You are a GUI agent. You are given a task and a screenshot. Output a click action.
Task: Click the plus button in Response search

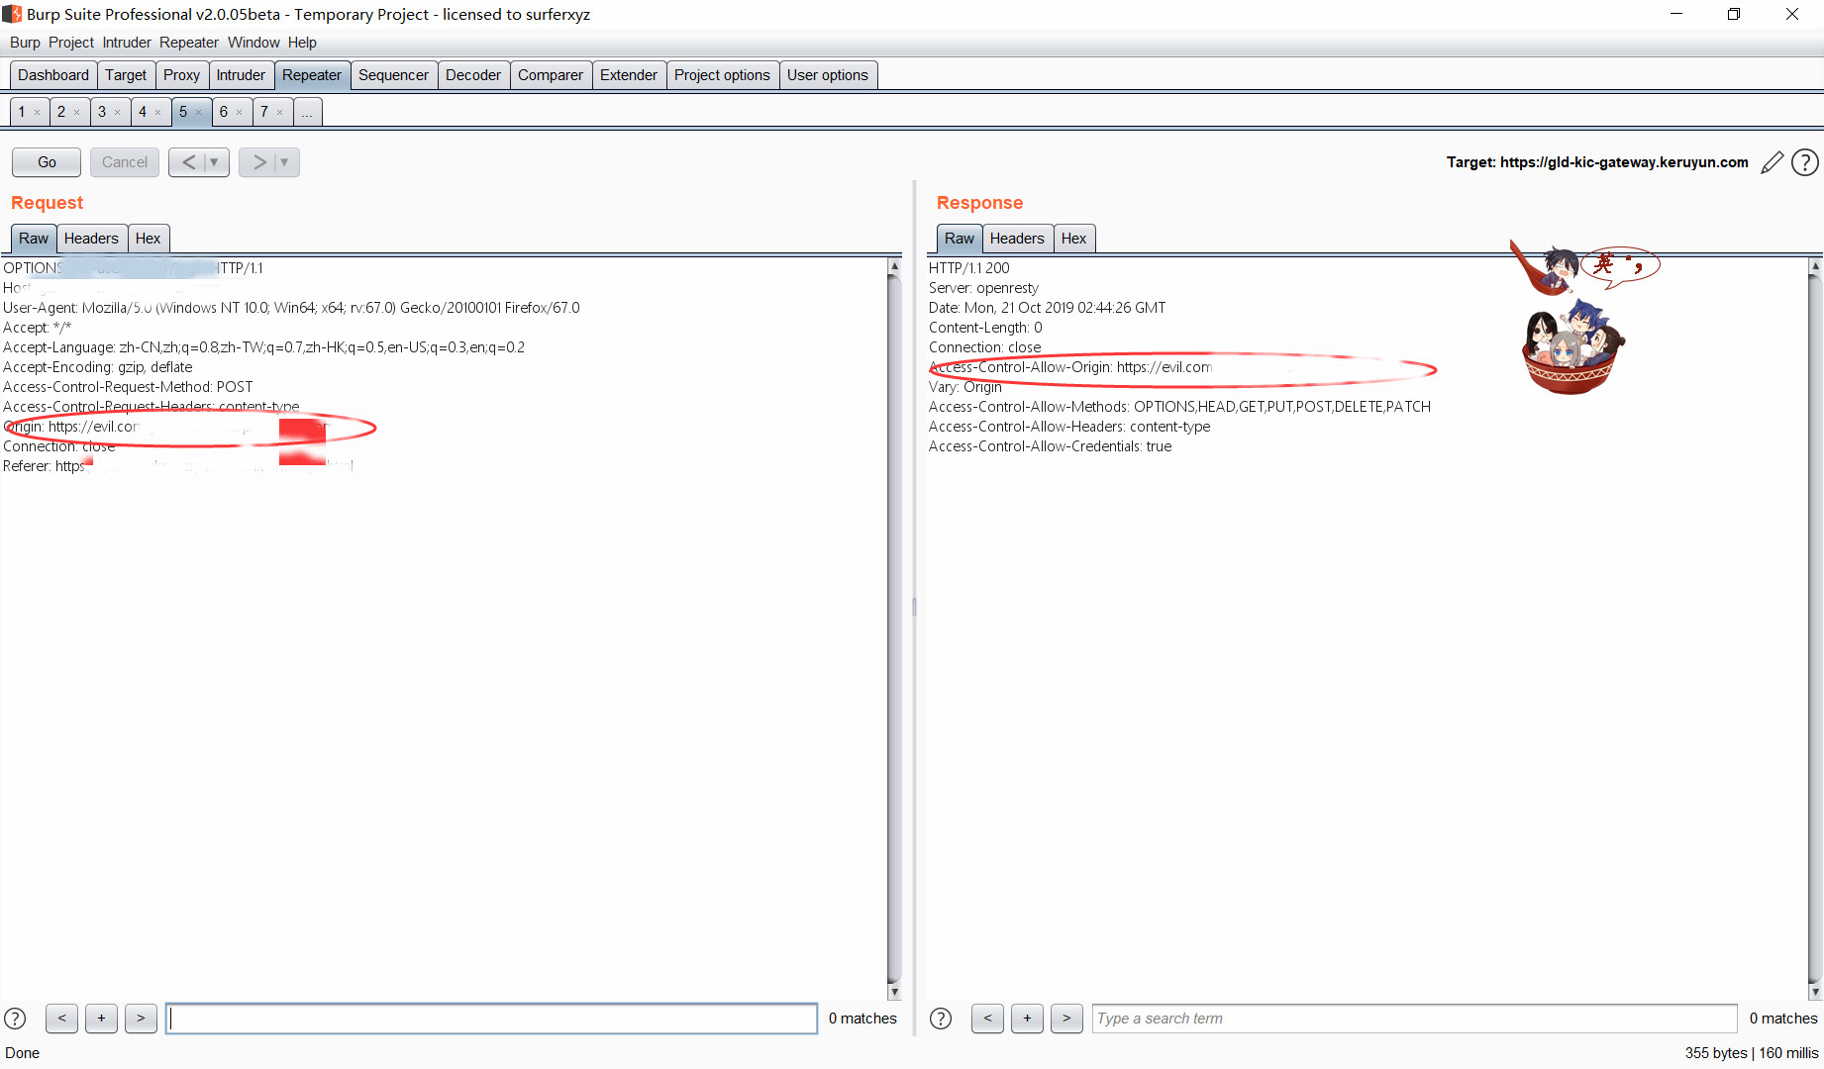(1027, 1018)
